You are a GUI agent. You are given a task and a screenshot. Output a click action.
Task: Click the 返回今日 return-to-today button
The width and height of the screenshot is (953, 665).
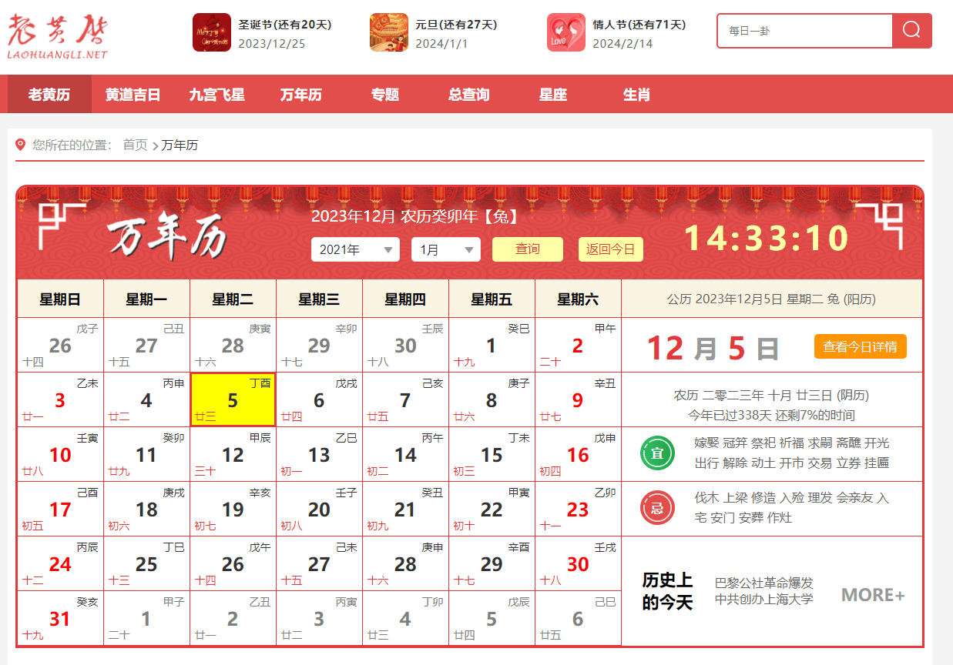(x=610, y=249)
